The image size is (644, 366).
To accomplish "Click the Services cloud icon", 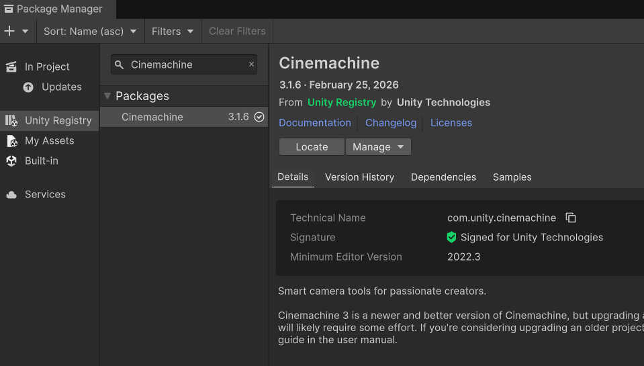I will pyautogui.click(x=11, y=195).
